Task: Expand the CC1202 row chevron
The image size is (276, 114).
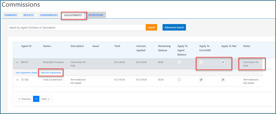Action: [x=17, y=80]
